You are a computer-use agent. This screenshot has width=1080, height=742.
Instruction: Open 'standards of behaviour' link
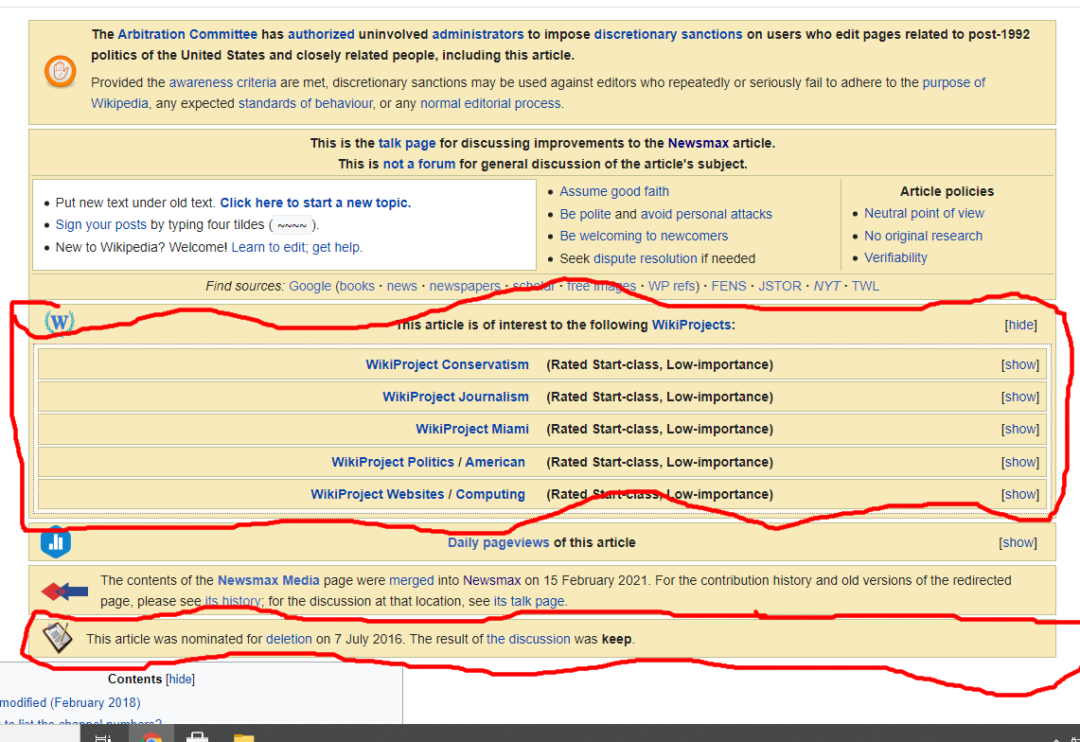coord(306,103)
